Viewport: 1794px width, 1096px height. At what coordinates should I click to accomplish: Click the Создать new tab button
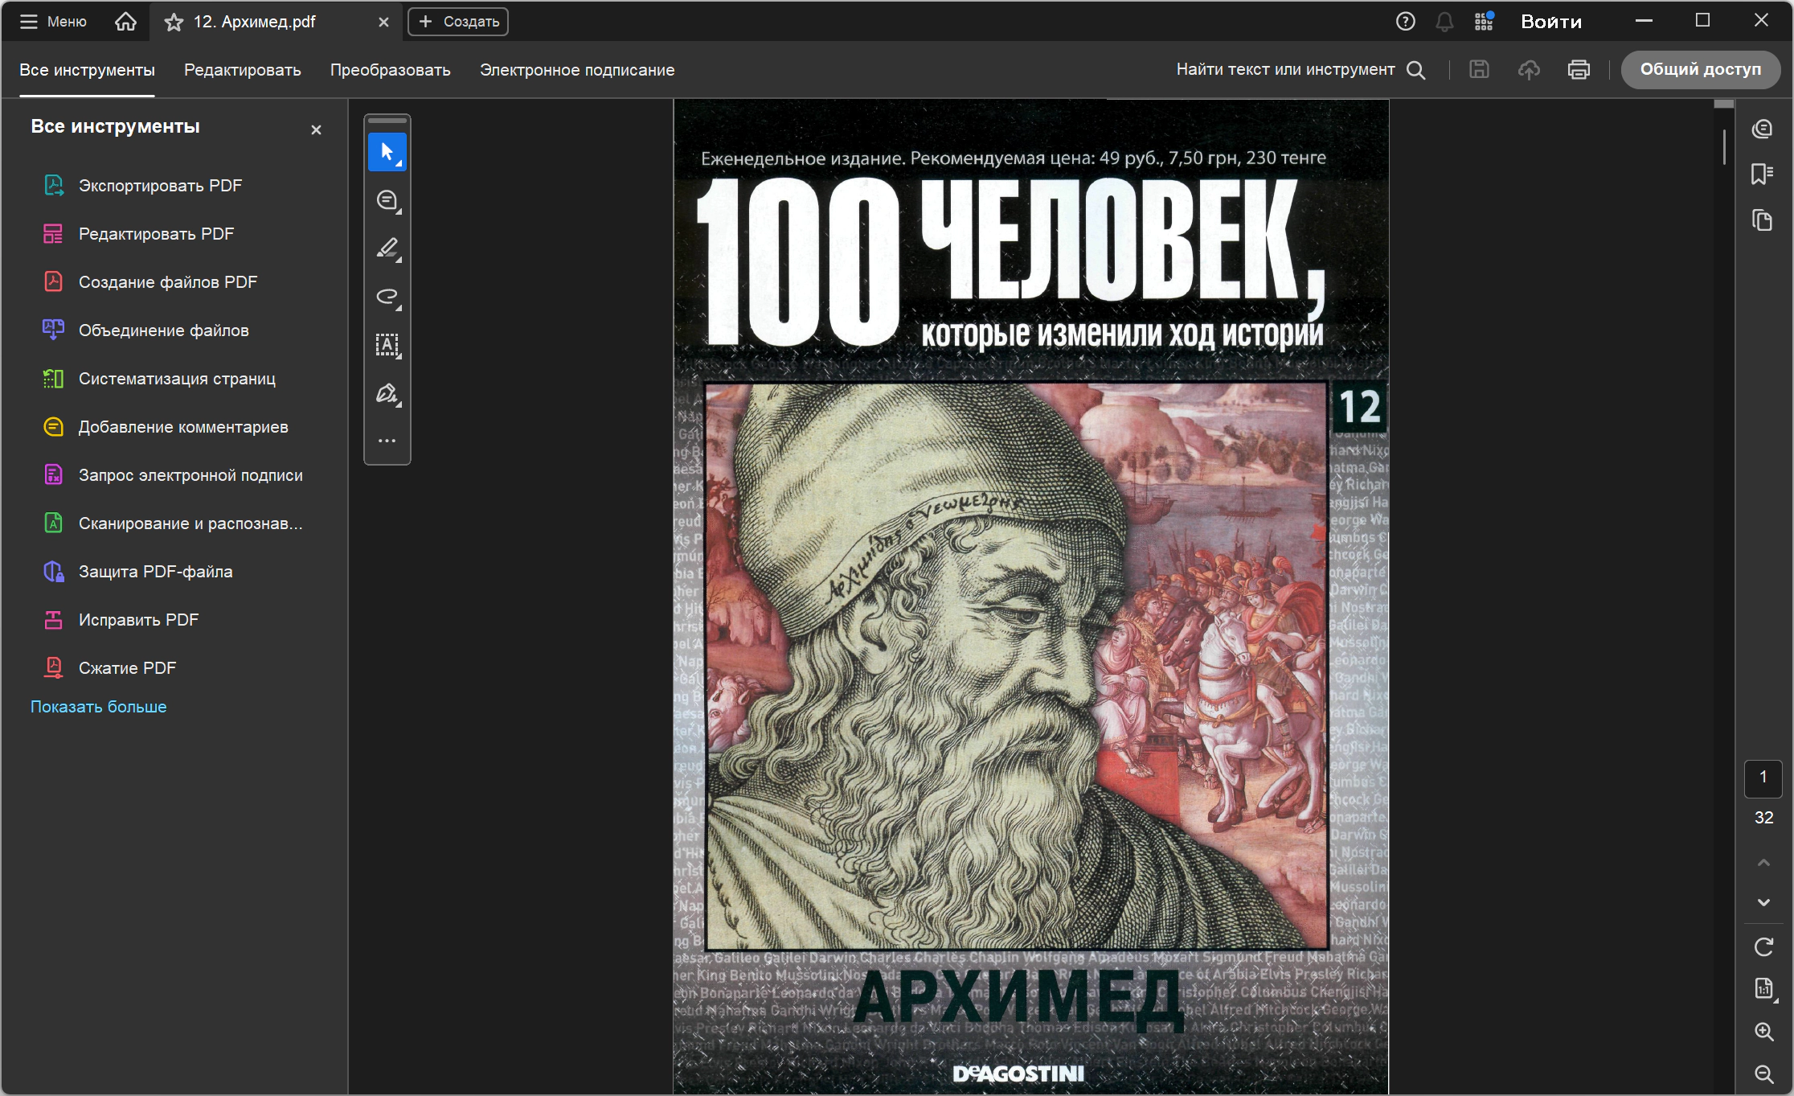point(458,22)
